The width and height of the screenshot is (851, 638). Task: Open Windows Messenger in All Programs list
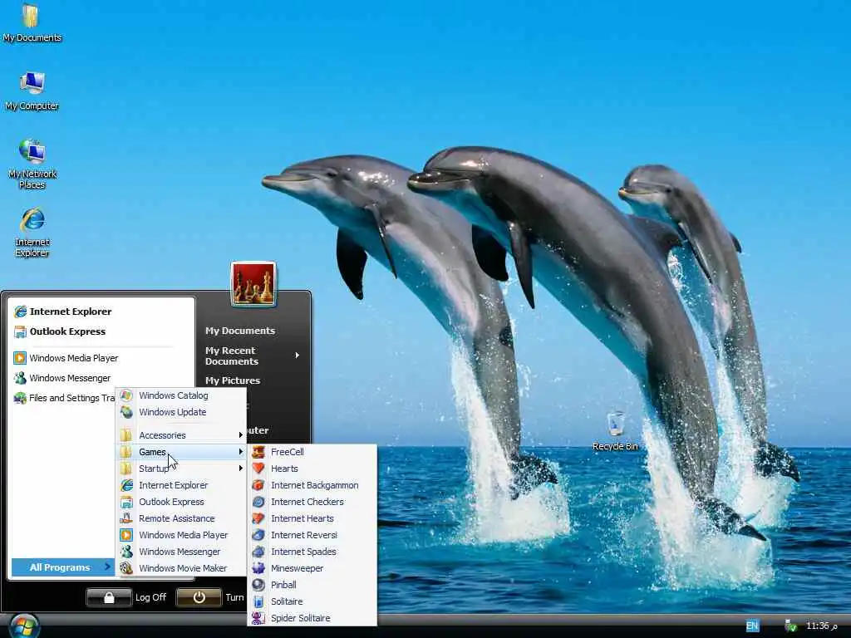[181, 552]
